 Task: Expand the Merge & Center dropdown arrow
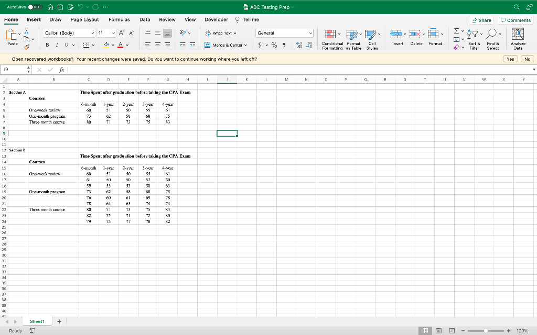[246, 45]
